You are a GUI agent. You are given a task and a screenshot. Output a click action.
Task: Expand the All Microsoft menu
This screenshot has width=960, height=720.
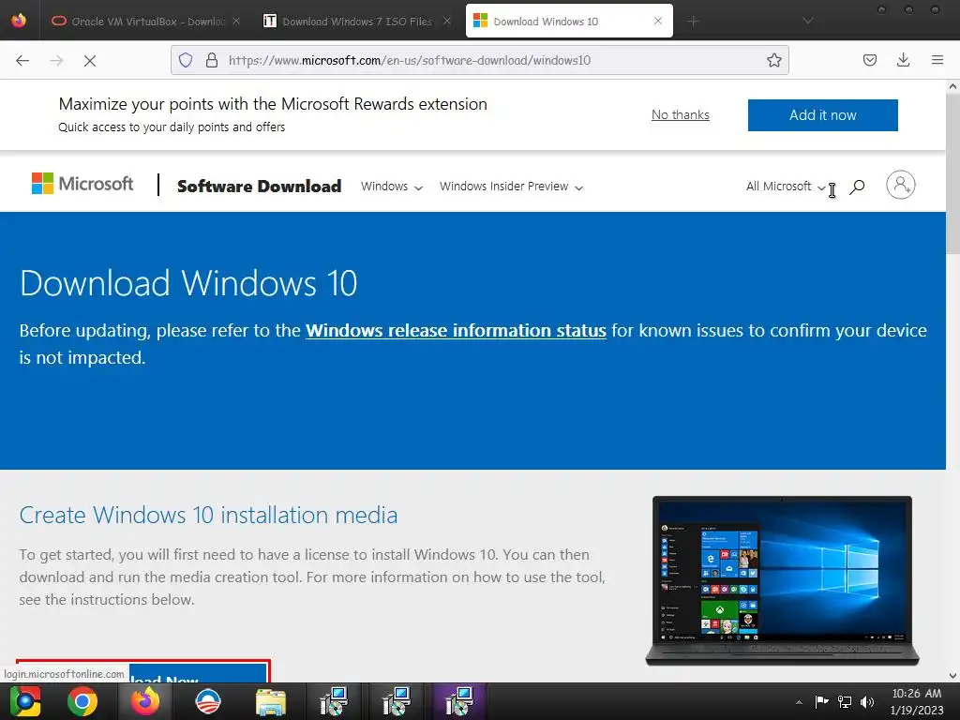tap(786, 187)
